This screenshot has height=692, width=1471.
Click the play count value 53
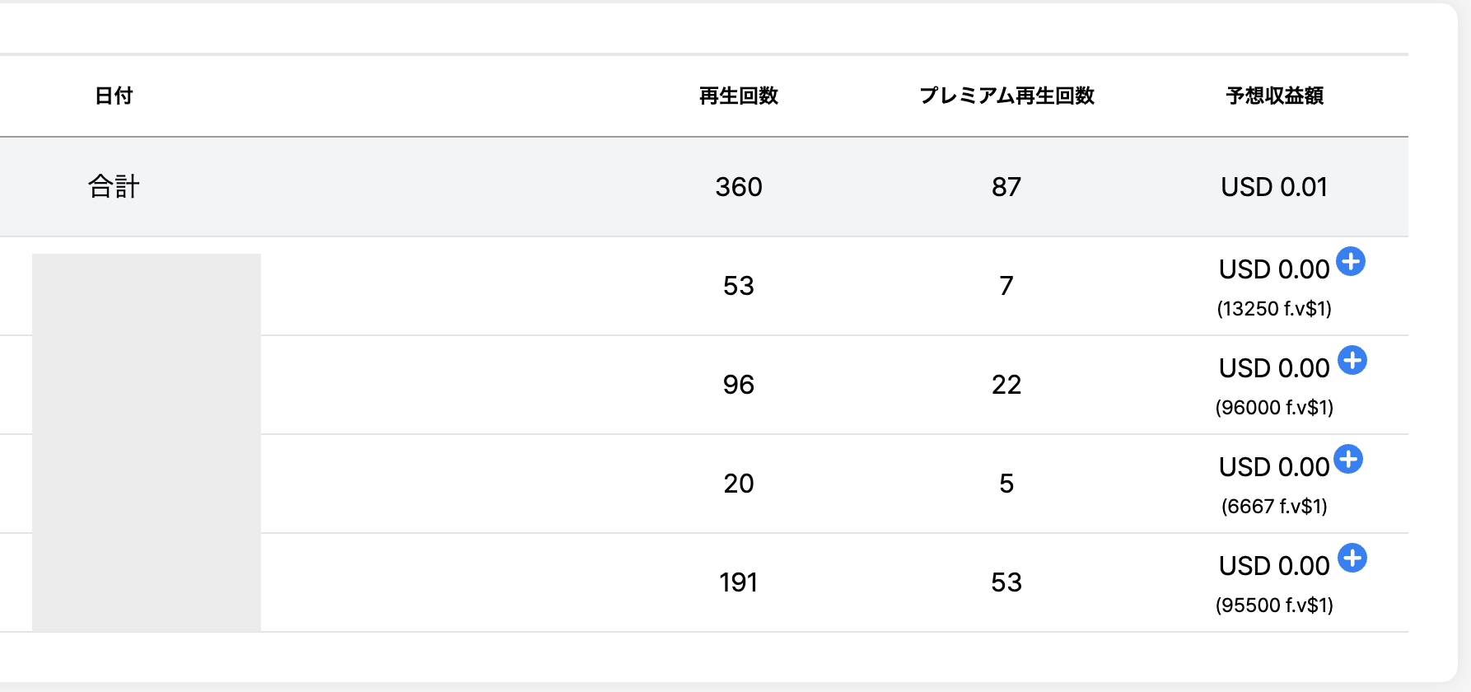click(x=738, y=286)
